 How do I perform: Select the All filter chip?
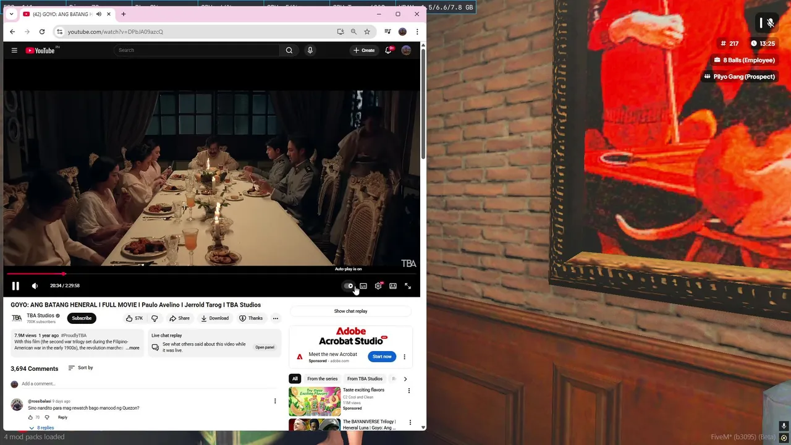tap(295, 379)
